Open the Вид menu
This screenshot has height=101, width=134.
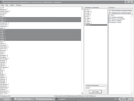tap(7, 5)
